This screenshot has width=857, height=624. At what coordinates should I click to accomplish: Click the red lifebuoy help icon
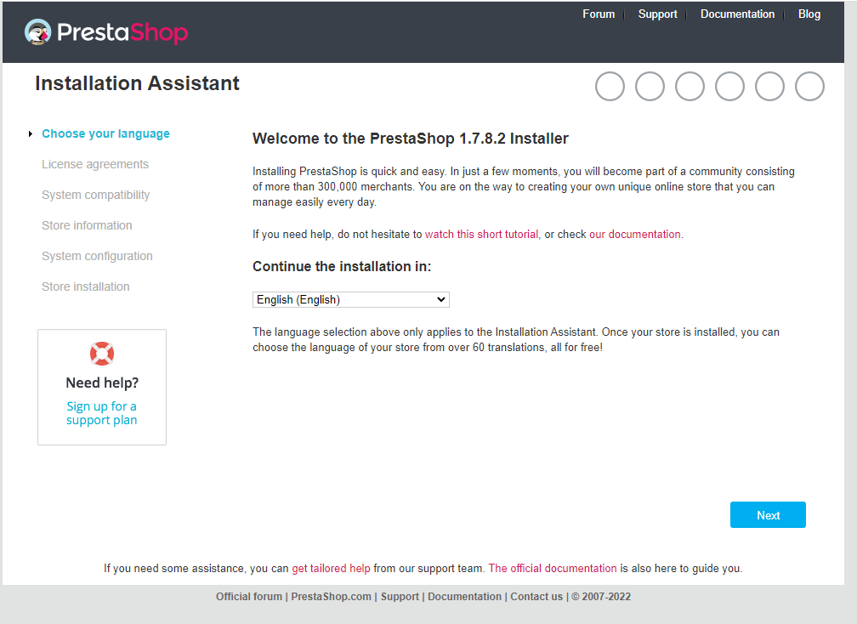point(102,354)
